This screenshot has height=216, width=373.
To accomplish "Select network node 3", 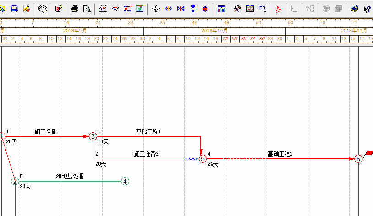I will pyautogui.click(x=93, y=136).
